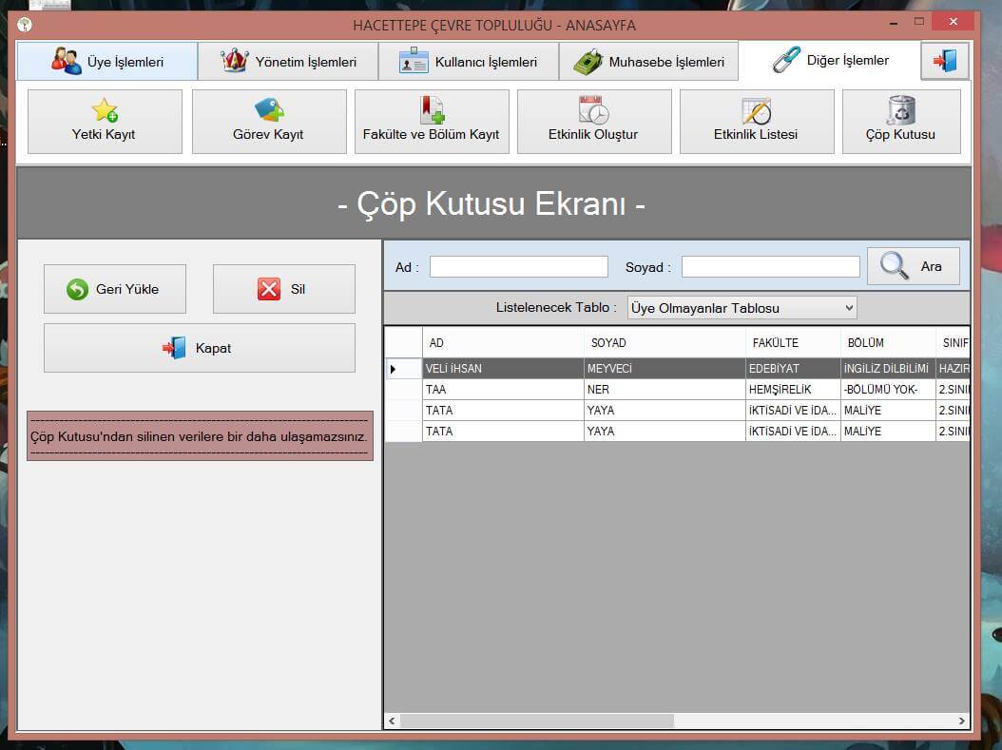The height and width of the screenshot is (750, 1002).
Task: Click Fakülte ve Bölüm Kayıt bookmark icon
Action: click(432, 110)
